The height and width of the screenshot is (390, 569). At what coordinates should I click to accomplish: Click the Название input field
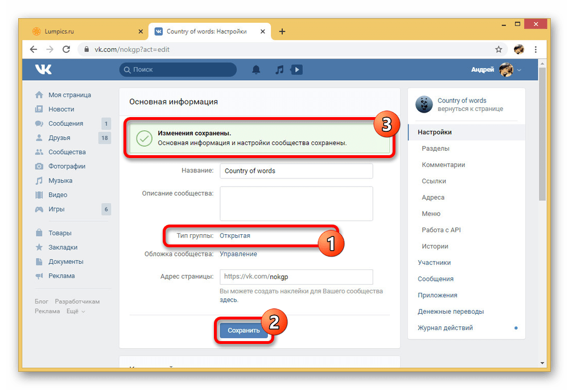[296, 171]
